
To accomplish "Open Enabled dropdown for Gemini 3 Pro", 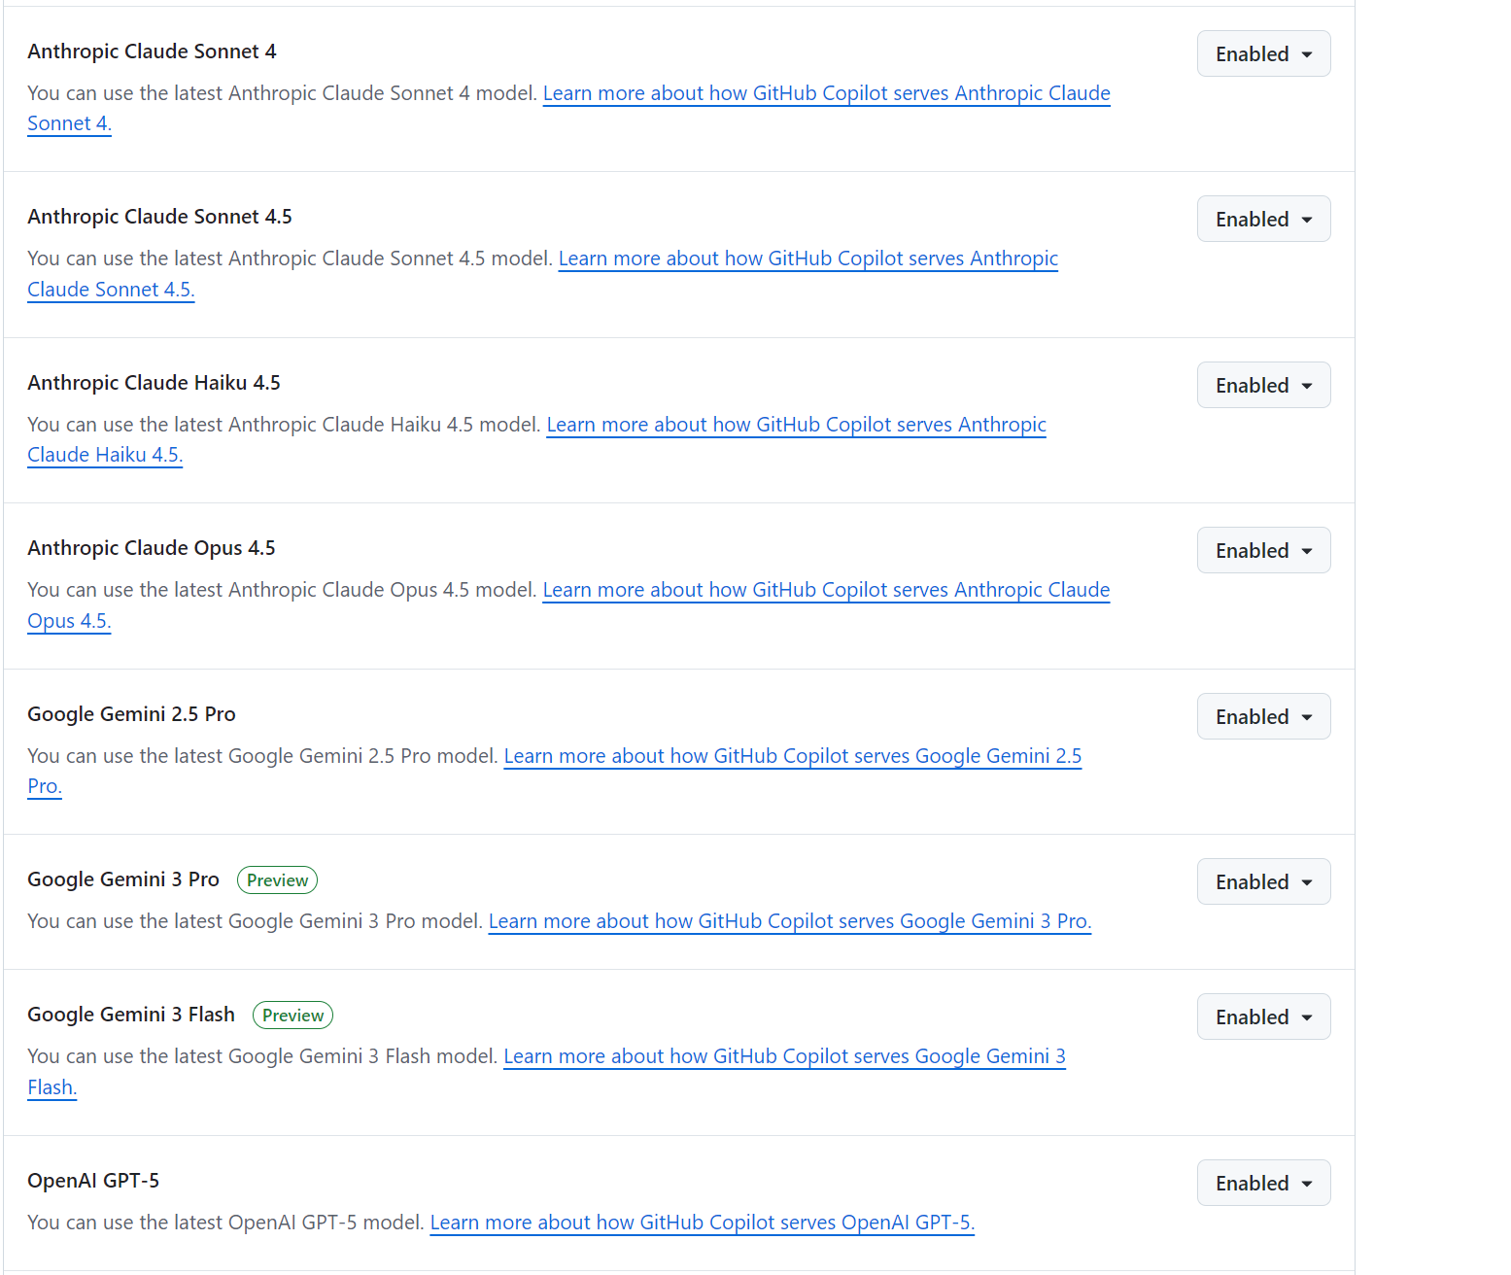I will tap(1263, 881).
